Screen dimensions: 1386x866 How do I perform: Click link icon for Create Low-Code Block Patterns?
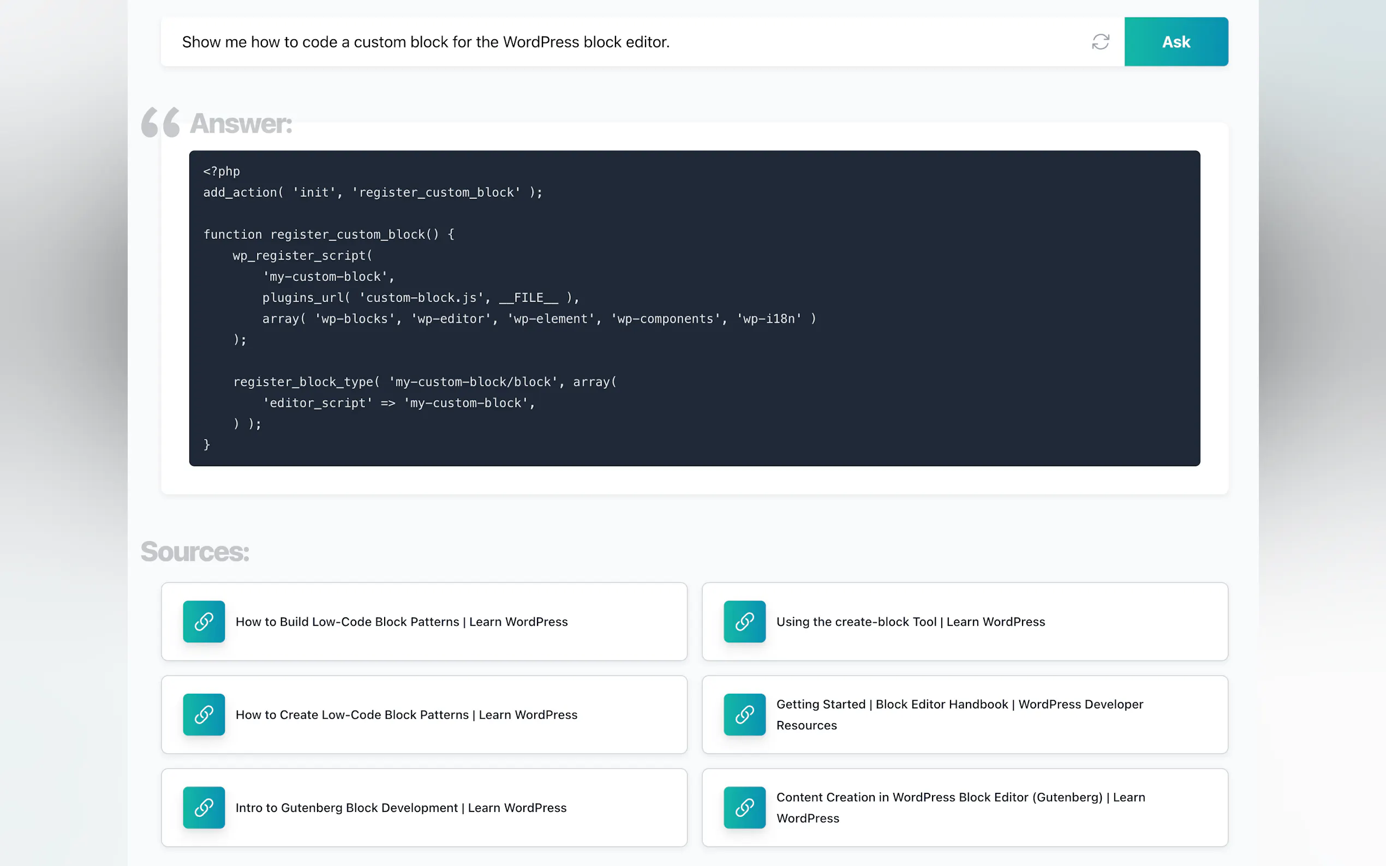pyautogui.click(x=204, y=714)
